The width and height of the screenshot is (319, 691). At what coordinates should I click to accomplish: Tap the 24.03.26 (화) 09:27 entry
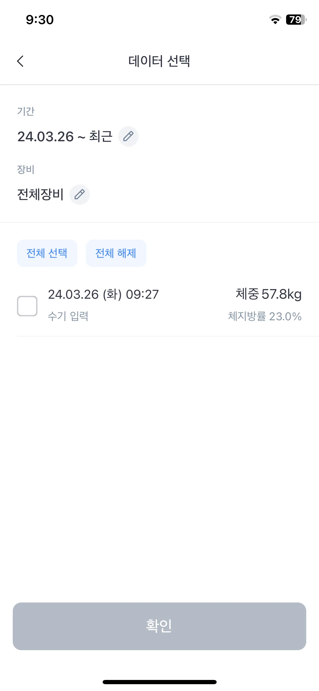[103, 294]
